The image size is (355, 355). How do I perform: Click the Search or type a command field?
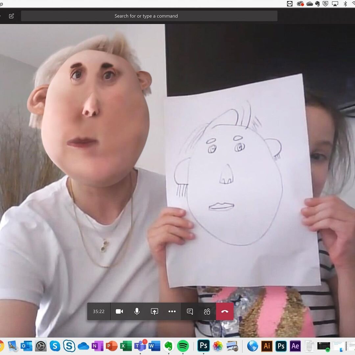149,16
